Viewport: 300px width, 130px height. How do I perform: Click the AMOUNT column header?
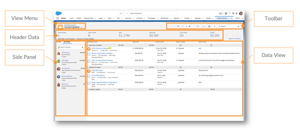tap(136, 42)
